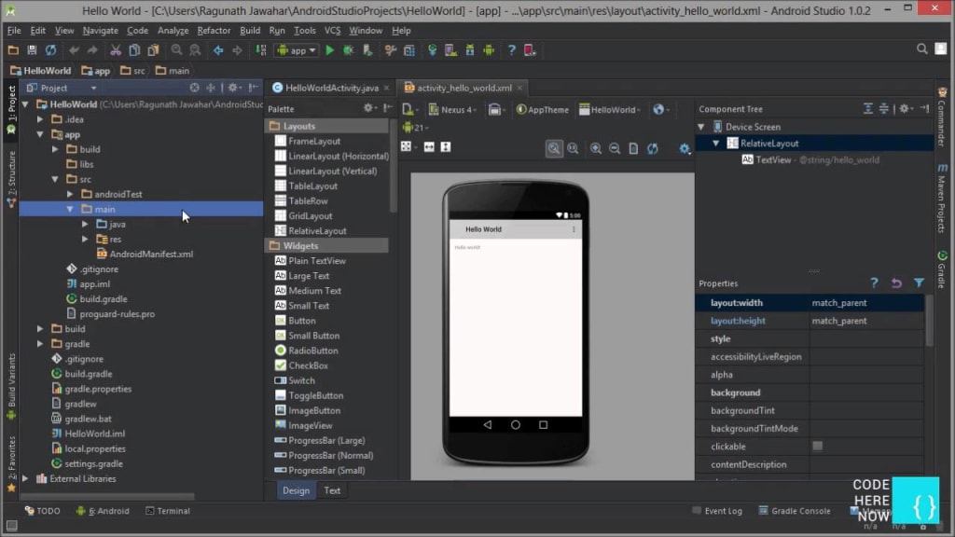Screen dimensions: 955x537
Task: Click Save All floppy disk icon
Action: [32, 50]
